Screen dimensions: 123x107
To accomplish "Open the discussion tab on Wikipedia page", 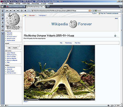I will coord(32,16).
